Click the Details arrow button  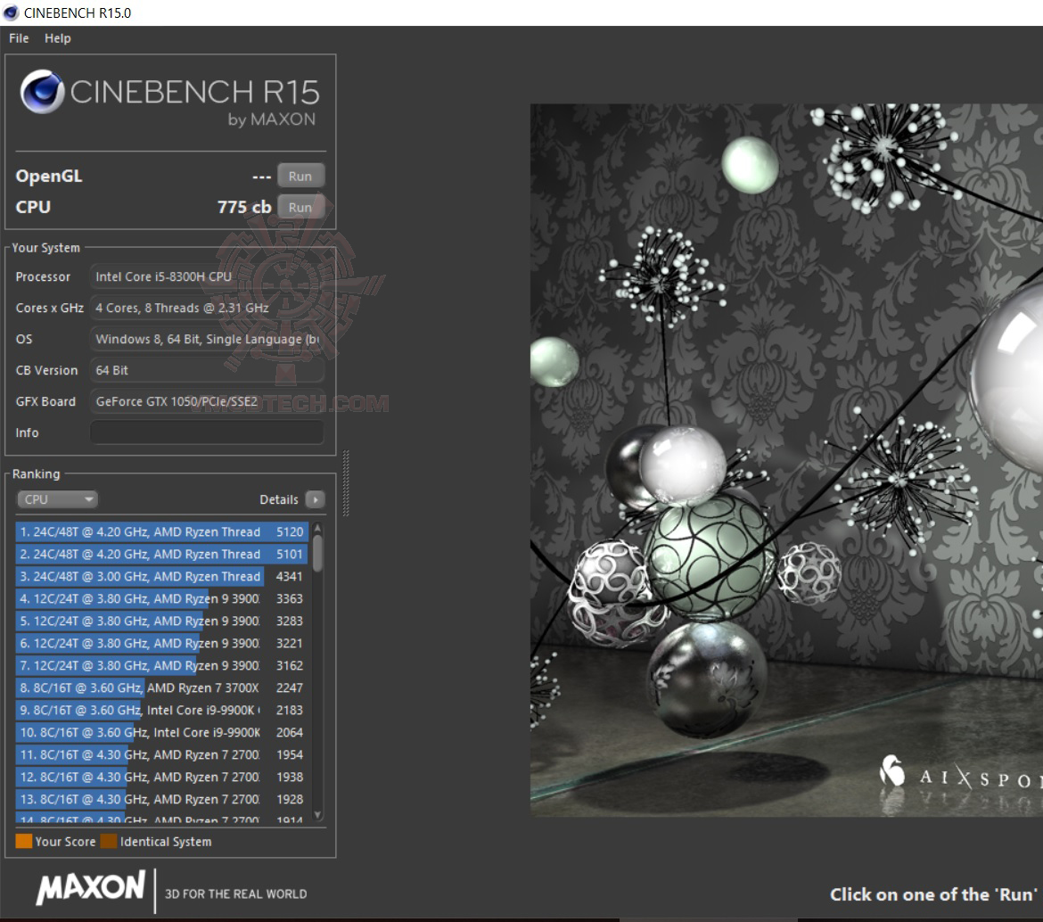pyautogui.click(x=316, y=499)
